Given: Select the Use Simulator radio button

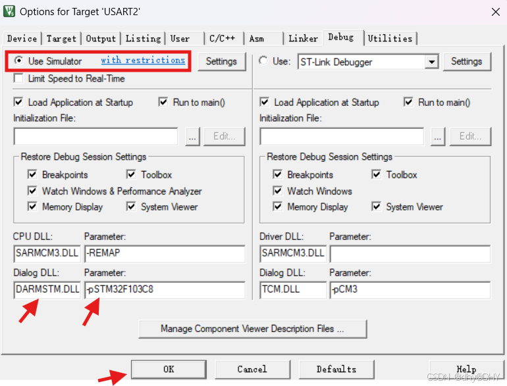Looking at the screenshot, I should [x=18, y=60].
